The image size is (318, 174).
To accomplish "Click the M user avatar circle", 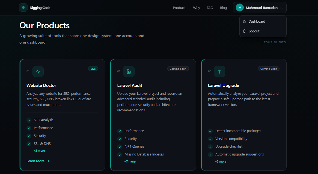I will point(240,8).
